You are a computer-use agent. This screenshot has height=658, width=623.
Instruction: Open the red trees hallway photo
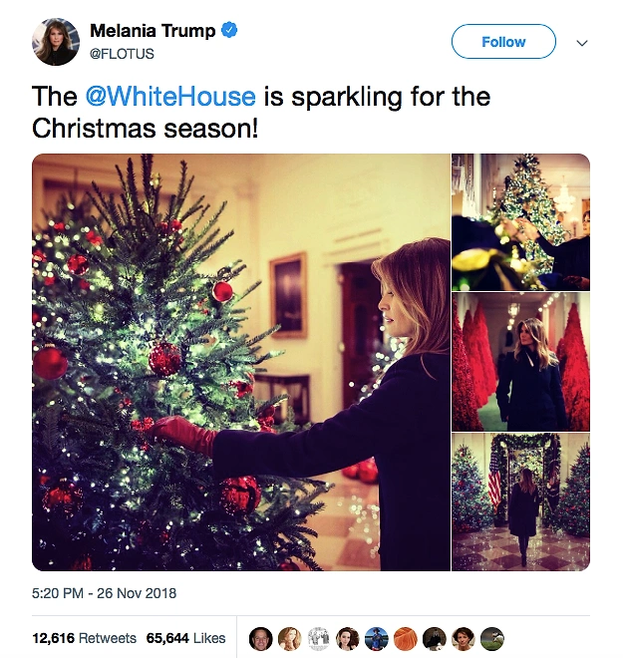520,361
